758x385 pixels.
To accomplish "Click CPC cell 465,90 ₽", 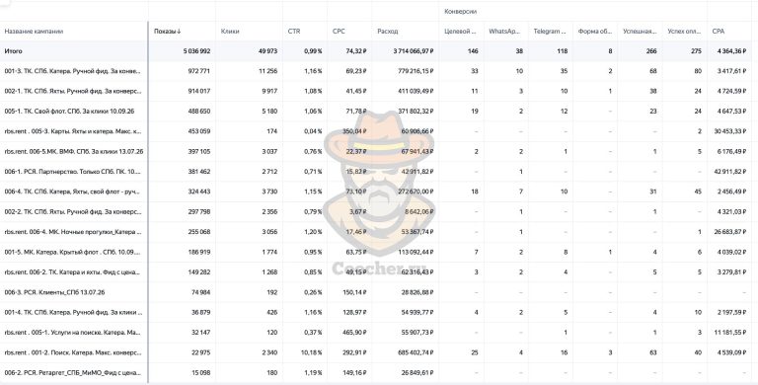I will [x=354, y=333].
